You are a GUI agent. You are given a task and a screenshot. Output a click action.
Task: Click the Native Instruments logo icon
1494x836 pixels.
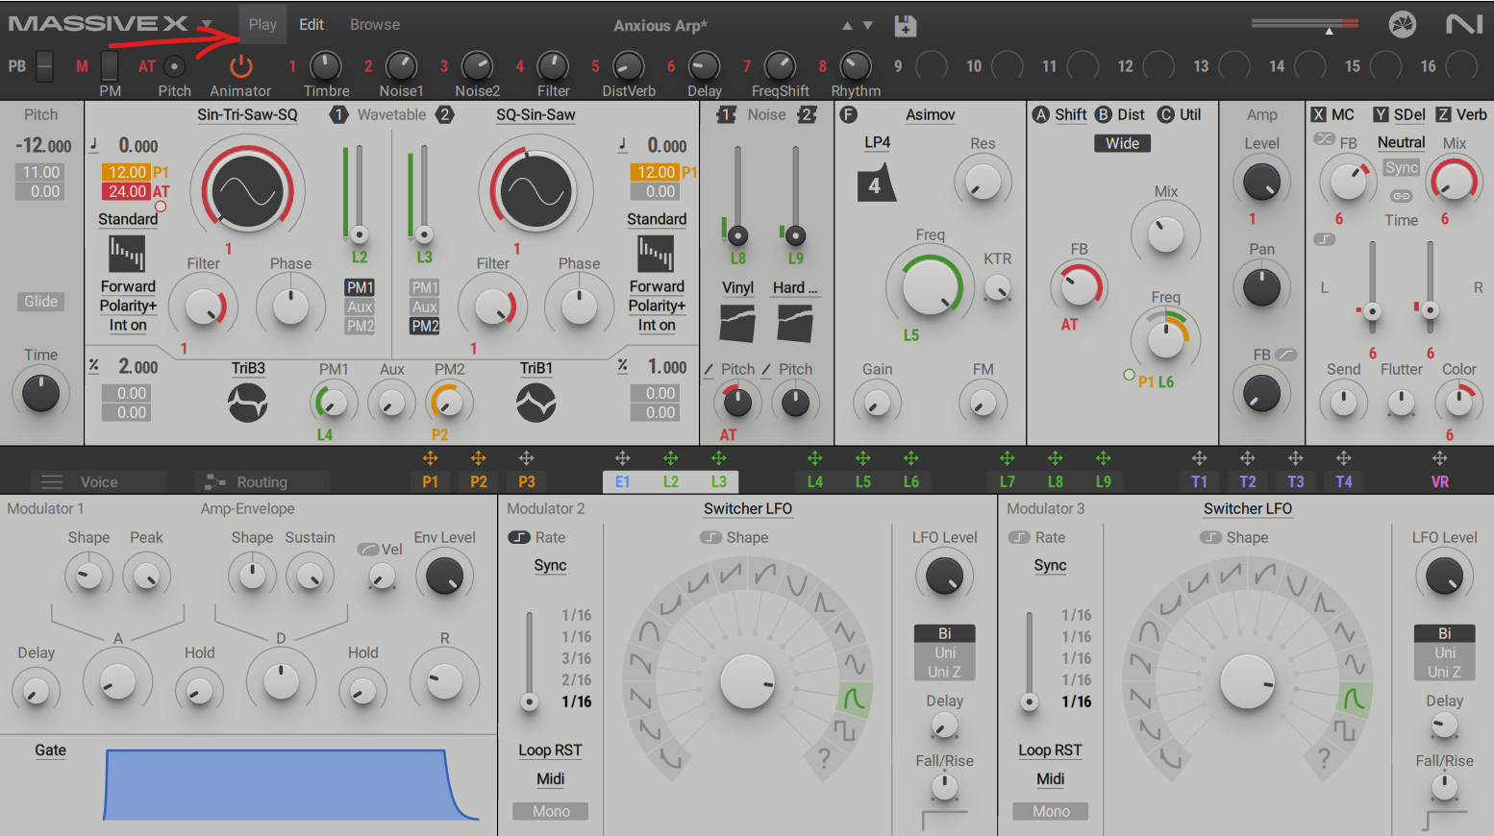[x=1464, y=24]
